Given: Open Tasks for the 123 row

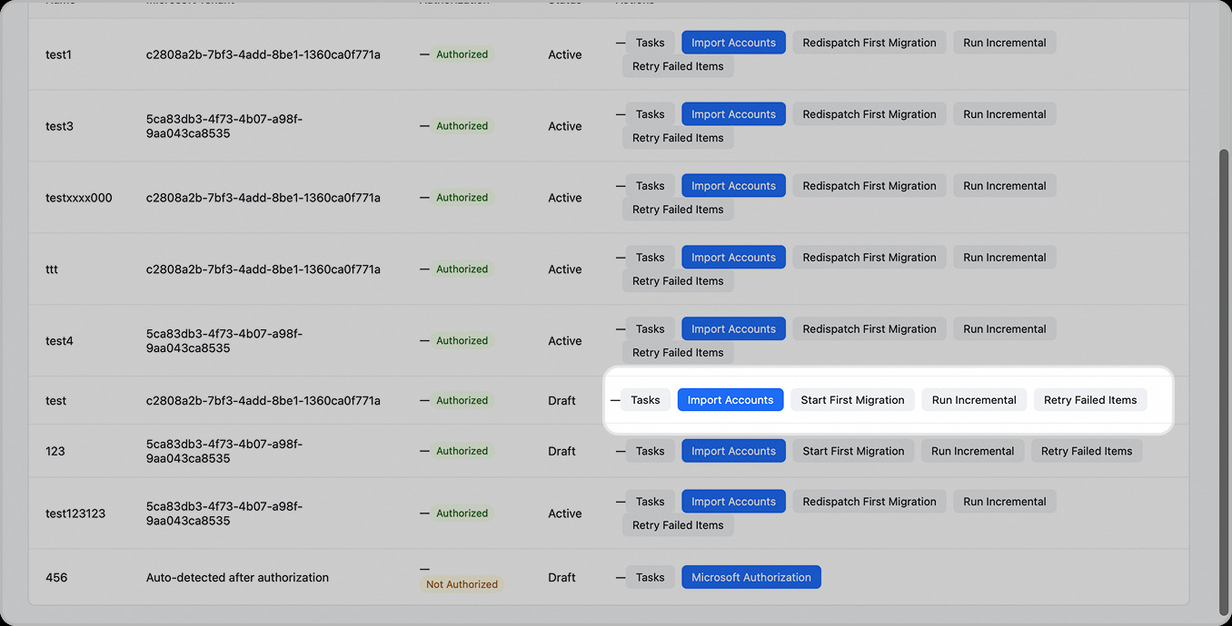Looking at the screenshot, I should (650, 451).
